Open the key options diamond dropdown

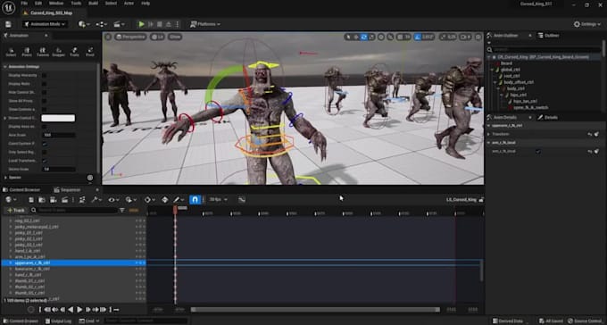click(x=149, y=200)
